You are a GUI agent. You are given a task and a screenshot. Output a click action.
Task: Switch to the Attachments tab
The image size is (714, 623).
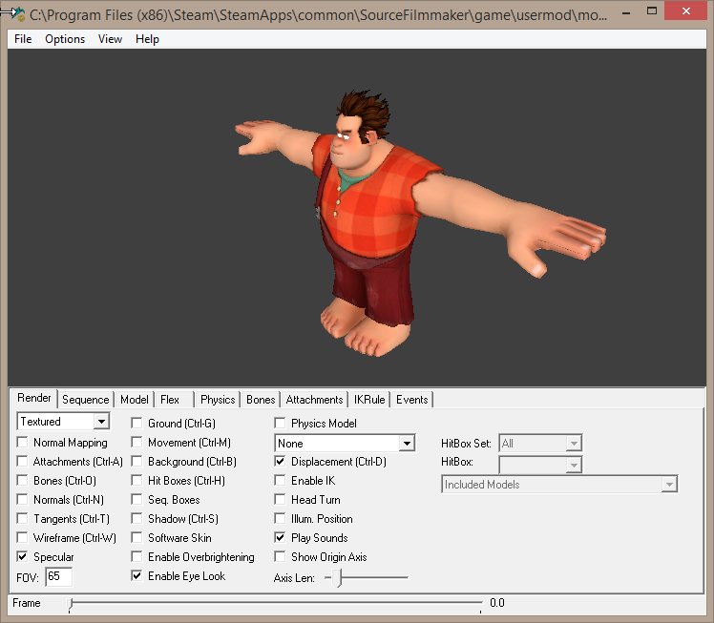pos(314,400)
